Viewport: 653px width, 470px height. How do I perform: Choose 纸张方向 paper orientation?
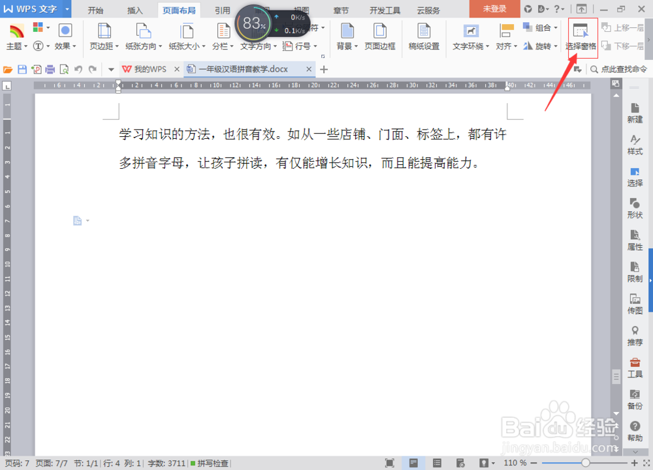click(x=143, y=36)
